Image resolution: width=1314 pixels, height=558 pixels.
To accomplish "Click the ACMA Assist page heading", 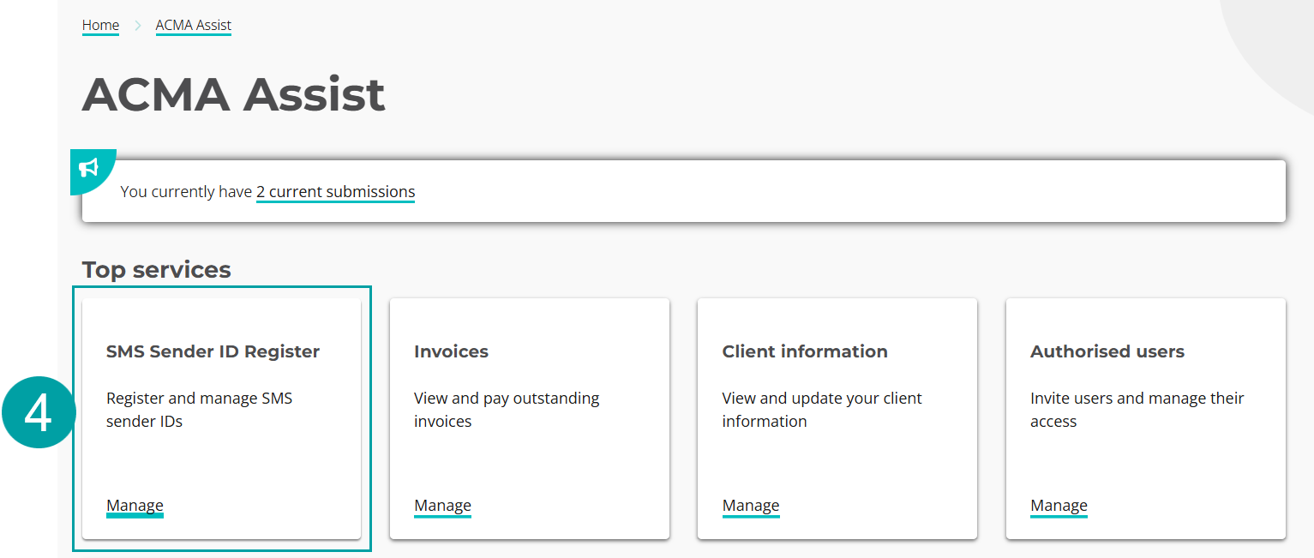I will (233, 94).
